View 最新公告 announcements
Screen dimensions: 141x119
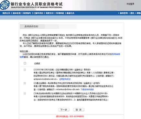pyautogui.click(x=70, y=13)
